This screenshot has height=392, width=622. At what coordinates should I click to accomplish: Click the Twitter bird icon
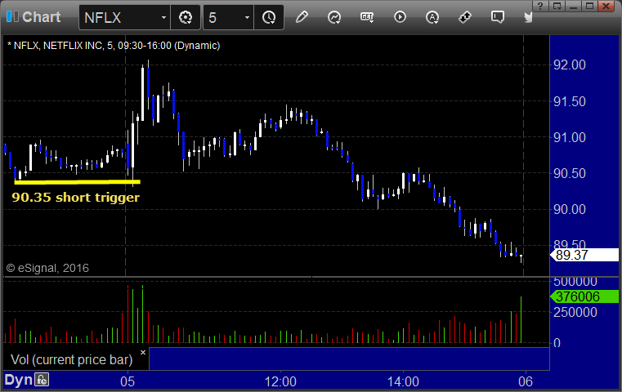coord(528,17)
